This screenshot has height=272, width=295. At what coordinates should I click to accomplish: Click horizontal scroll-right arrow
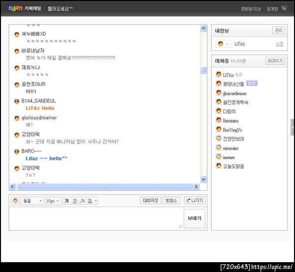pos(196,187)
